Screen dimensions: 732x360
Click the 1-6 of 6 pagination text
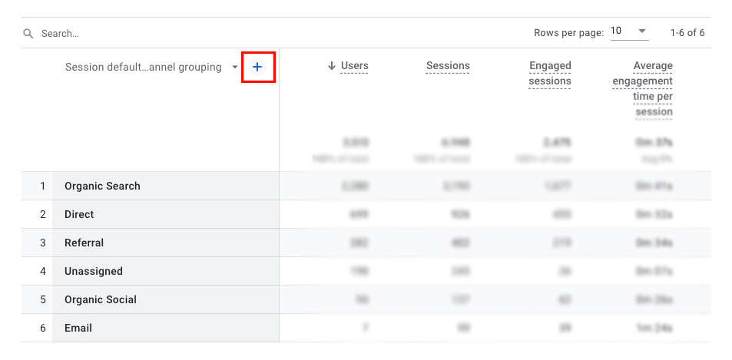tap(687, 33)
